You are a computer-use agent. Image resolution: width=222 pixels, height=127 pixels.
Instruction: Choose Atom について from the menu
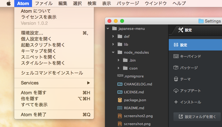(54, 11)
